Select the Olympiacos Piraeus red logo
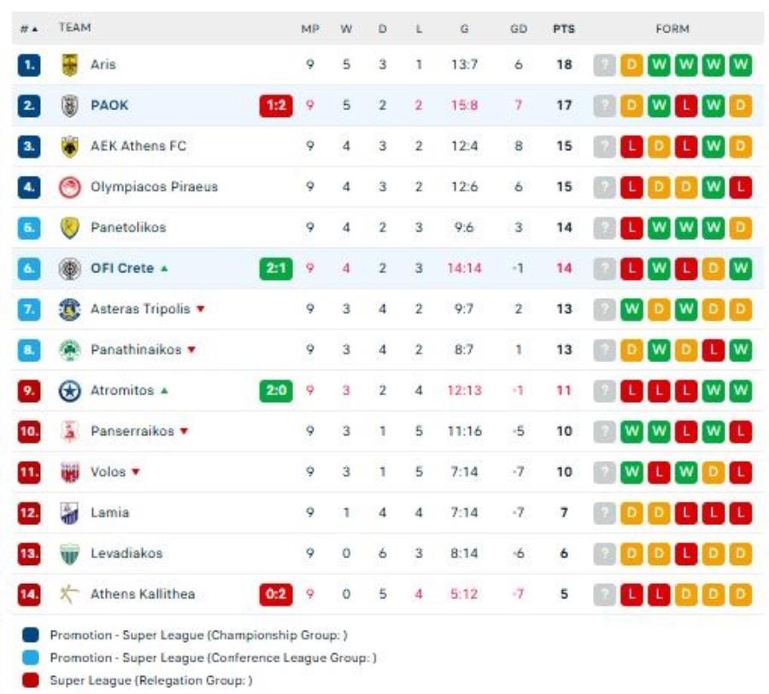This screenshot has height=694, width=769. (70, 187)
